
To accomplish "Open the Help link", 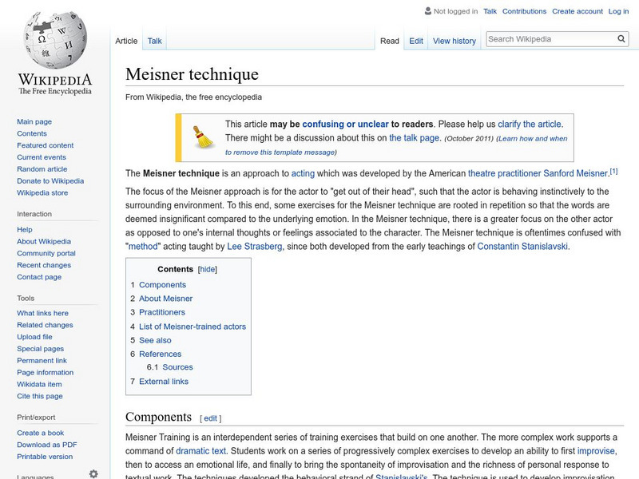I will coord(25,229).
